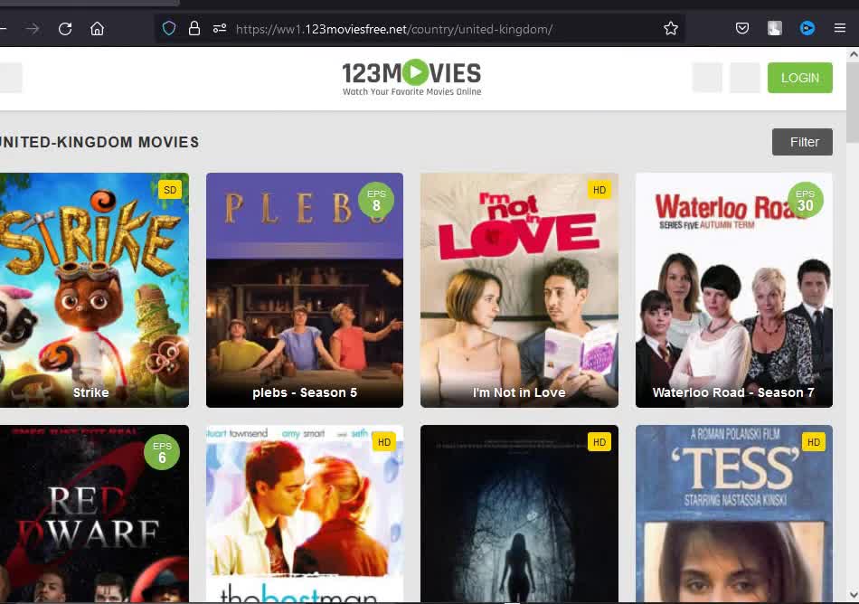Click the scrollbar down arrow
This screenshot has height=604, width=859.
853,595
